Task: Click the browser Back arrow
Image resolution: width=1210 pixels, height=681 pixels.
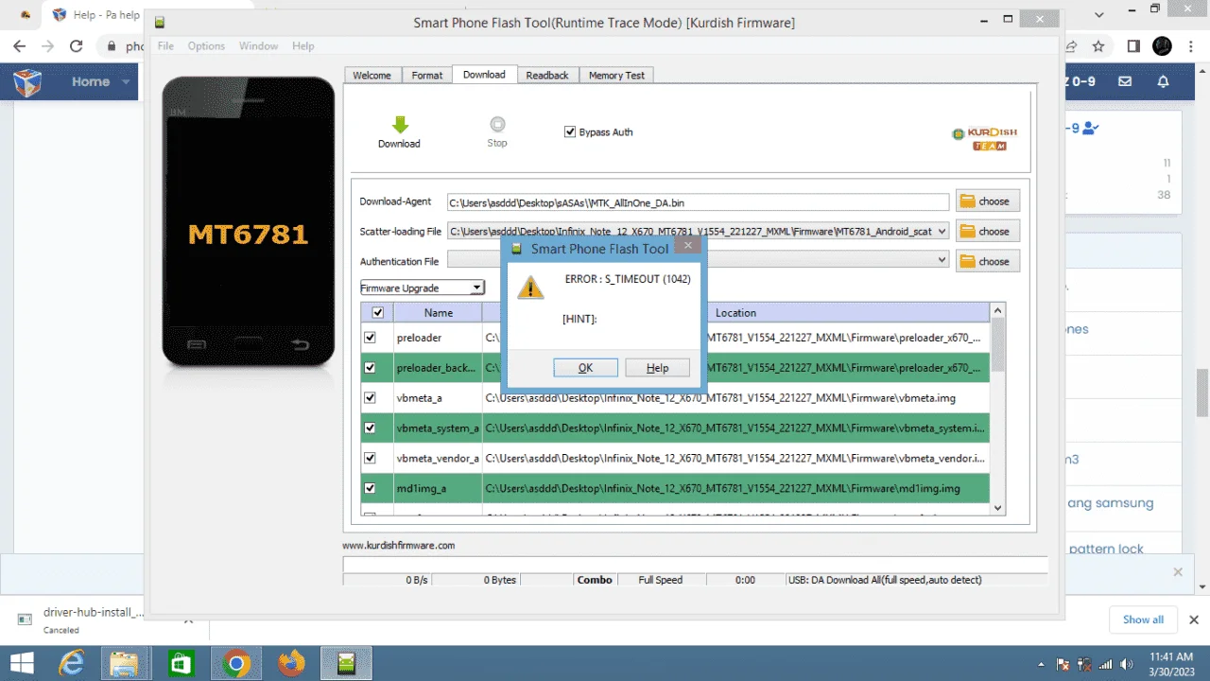Action: click(x=19, y=45)
